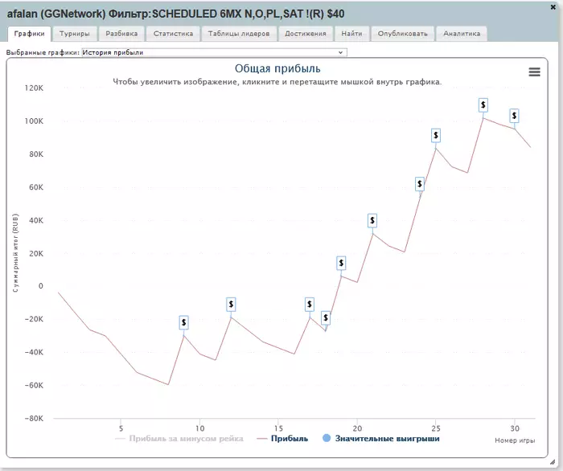The width and height of the screenshot is (563, 471).
Task: Open the 'История прибыли' chart selection dropdown
Action: 215,52
